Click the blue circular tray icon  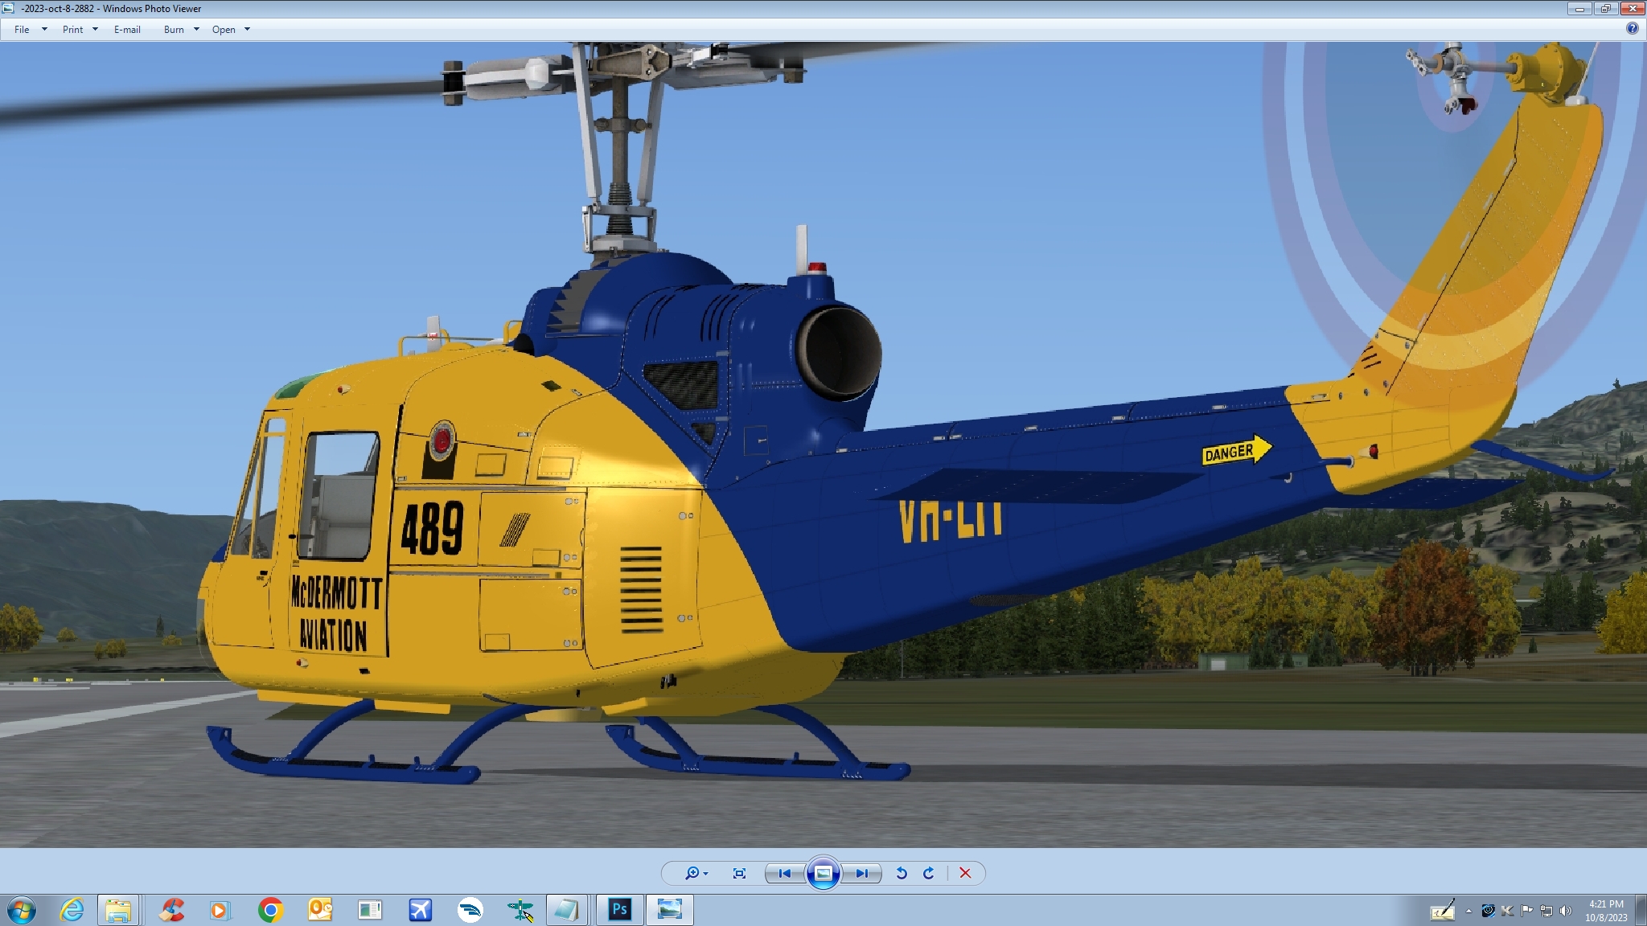[x=1488, y=911]
